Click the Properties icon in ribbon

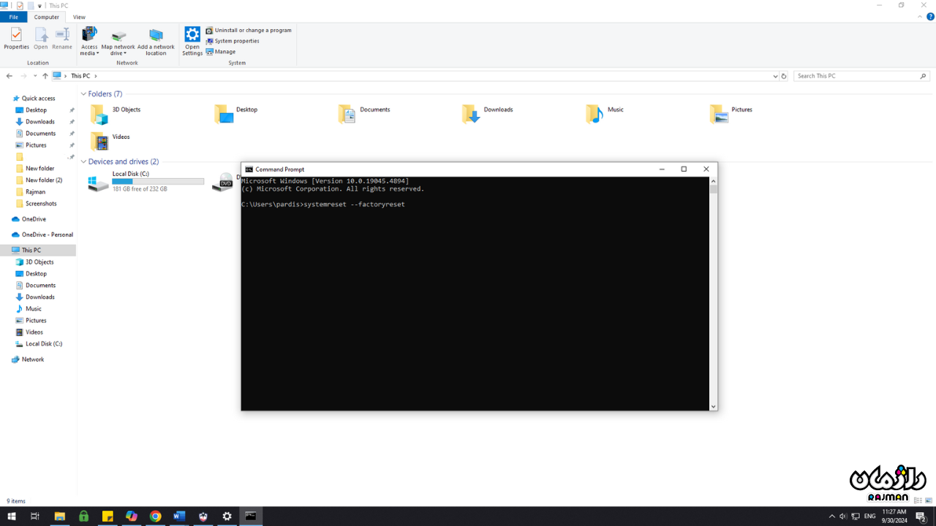16,35
